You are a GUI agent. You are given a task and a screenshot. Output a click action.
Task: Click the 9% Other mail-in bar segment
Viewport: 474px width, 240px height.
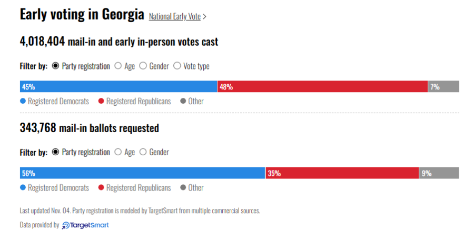click(439, 173)
